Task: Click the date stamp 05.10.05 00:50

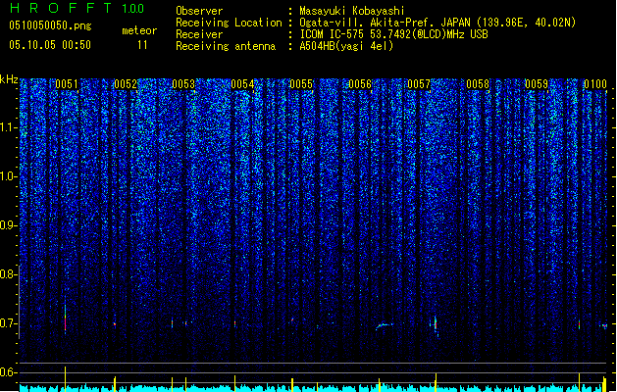Action: [x=50, y=45]
